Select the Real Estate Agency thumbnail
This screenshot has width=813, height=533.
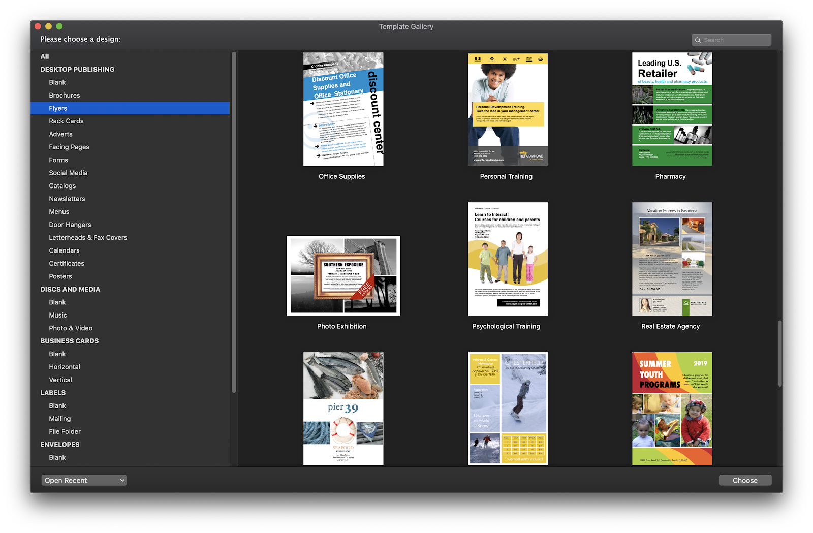click(x=672, y=259)
